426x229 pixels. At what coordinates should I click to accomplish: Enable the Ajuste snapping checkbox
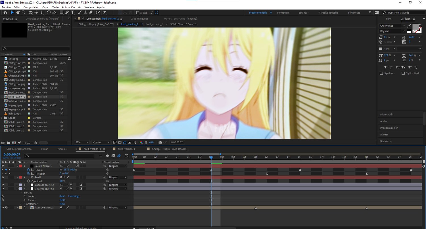tap(138, 13)
